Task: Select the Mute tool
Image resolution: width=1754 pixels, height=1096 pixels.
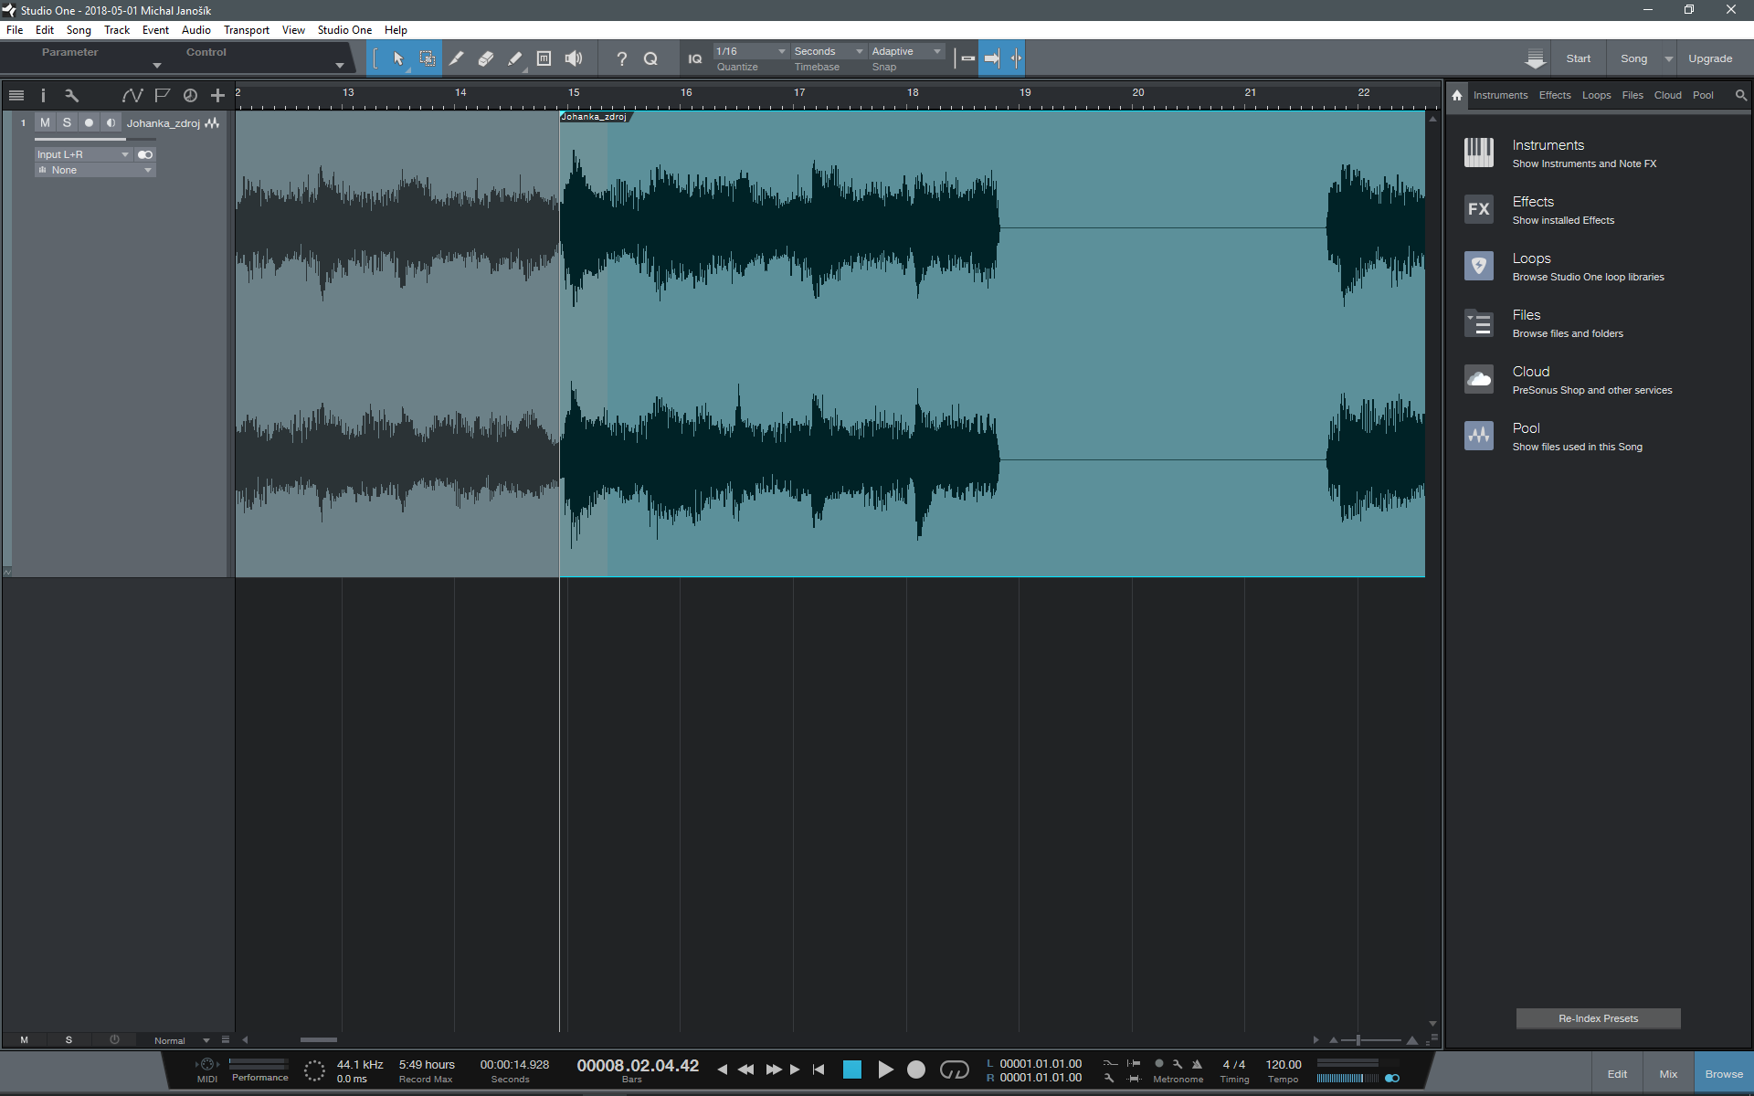Action: click(x=544, y=58)
